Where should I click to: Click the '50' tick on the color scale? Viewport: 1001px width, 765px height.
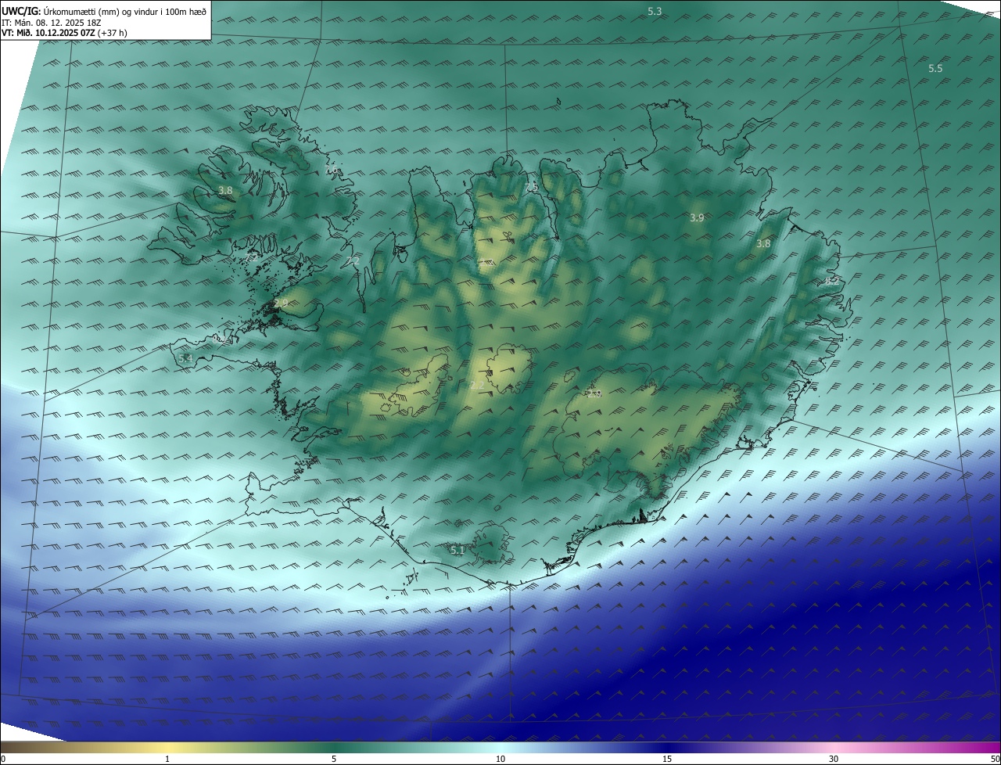(995, 760)
